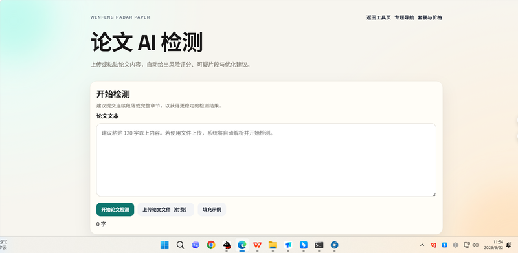Open the volume speaker tray icon
518x253 pixels.
[x=476, y=245]
